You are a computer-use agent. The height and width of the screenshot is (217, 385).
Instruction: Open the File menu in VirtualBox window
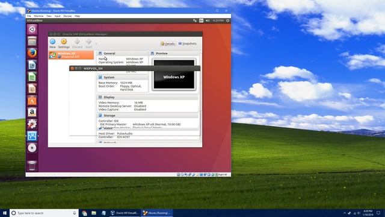coord(29,16)
